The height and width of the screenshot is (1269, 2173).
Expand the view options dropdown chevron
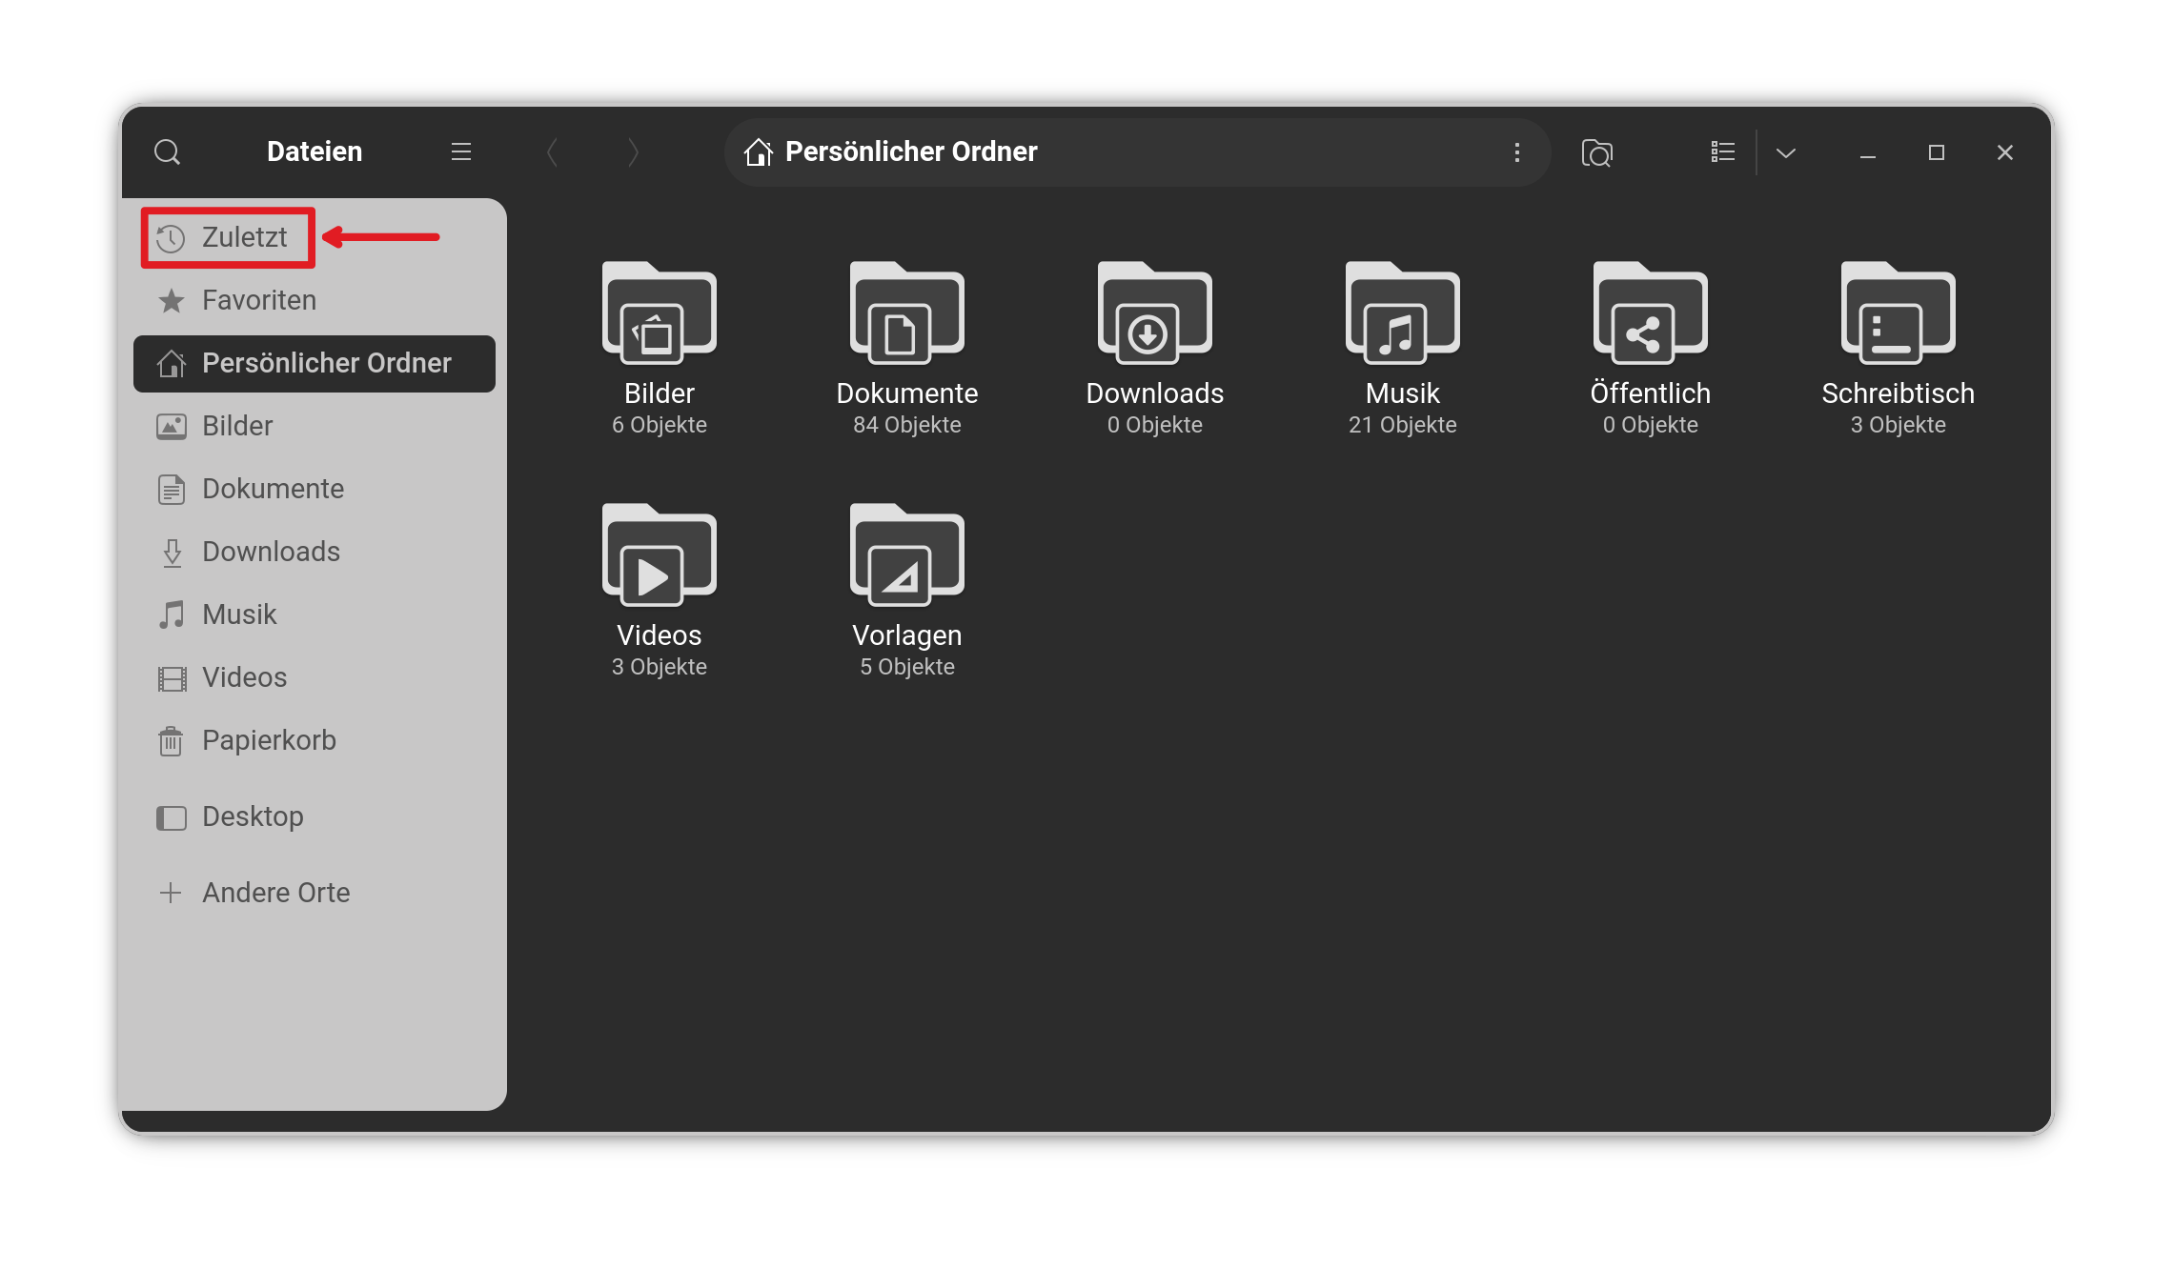pos(1786,152)
